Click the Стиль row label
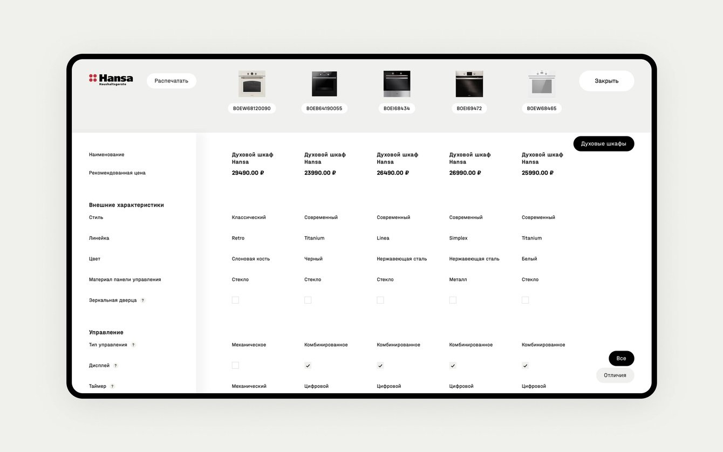Screen dimensions: 723x452 (96, 218)
